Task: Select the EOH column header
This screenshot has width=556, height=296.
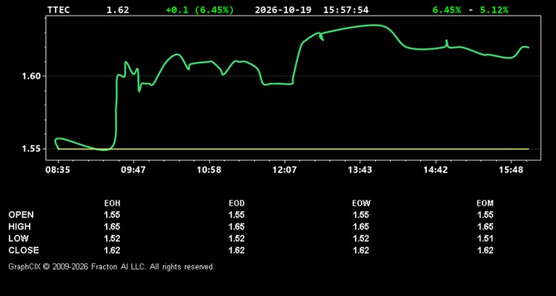Action: click(x=112, y=203)
